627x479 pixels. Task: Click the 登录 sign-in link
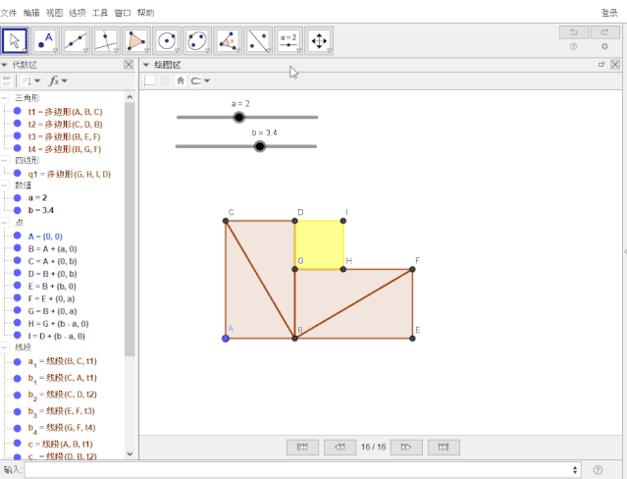click(x=609, y=13)
